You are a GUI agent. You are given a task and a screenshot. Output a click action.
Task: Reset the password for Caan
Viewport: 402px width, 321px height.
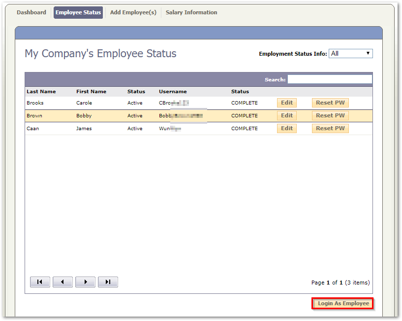click(x=330, y=128)
